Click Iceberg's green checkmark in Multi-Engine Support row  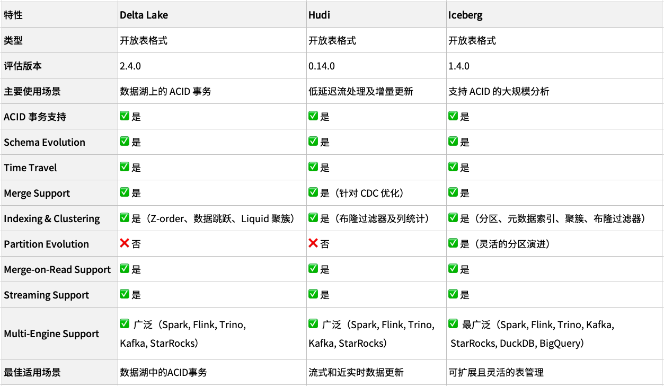pos(453,323)
